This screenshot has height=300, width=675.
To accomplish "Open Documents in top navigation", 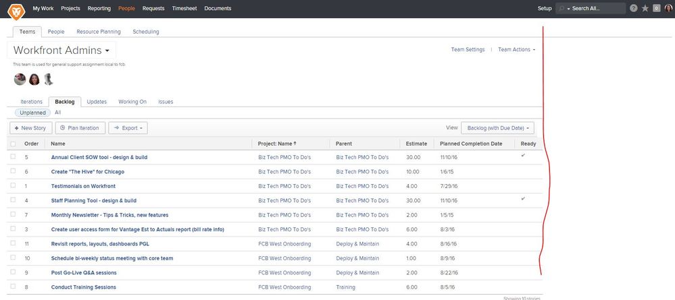I will coord(218,8).
